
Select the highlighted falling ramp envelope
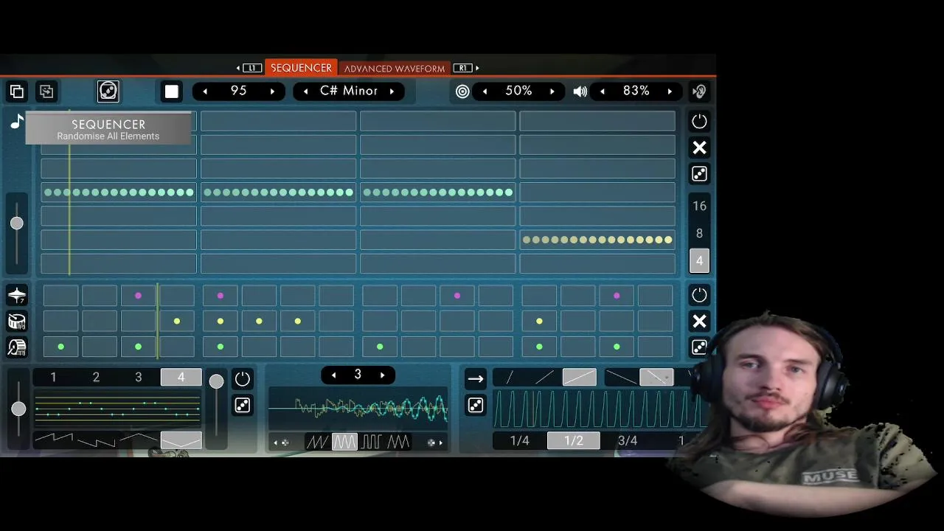click(x=656, y=378)
